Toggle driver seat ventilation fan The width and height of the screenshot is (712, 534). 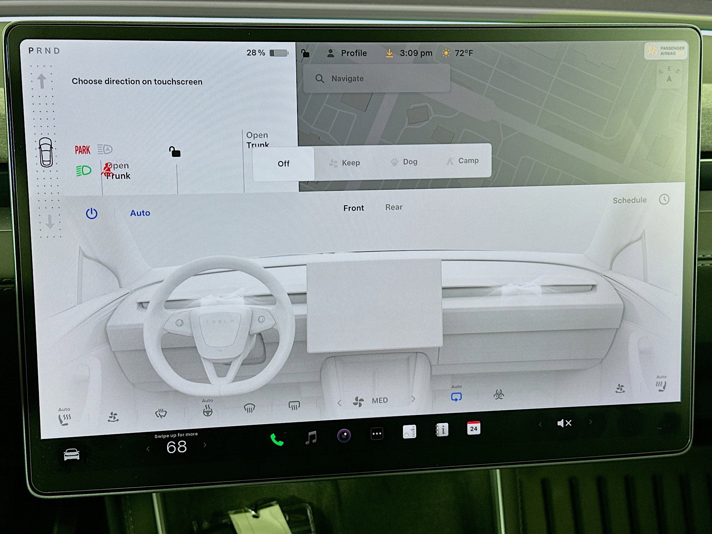(113, 417)
